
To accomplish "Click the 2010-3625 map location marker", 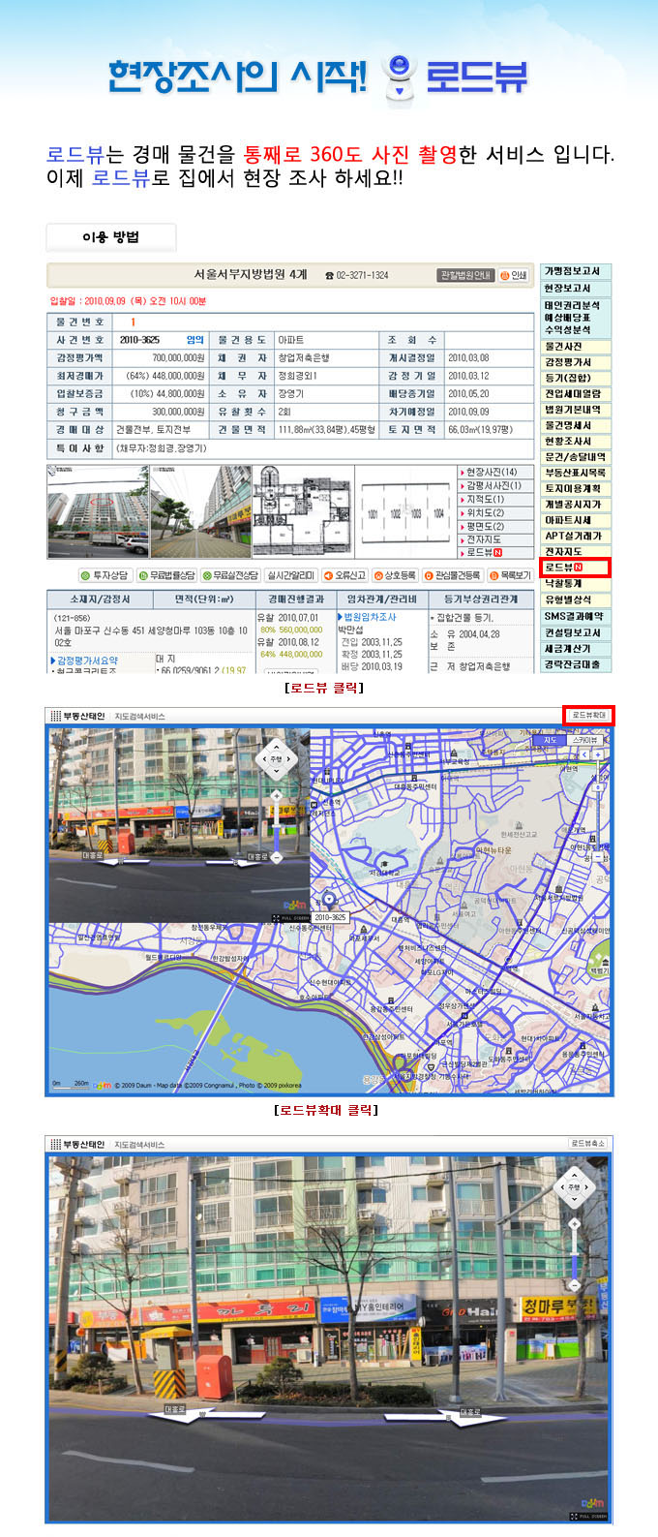I will 329,916.
